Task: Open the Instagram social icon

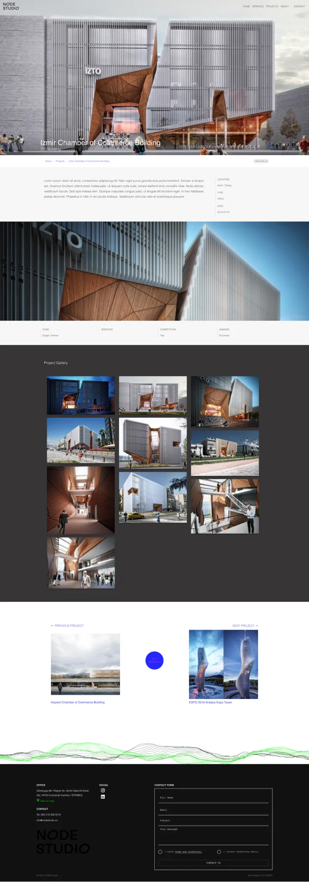Action: (x=103, y=790)
